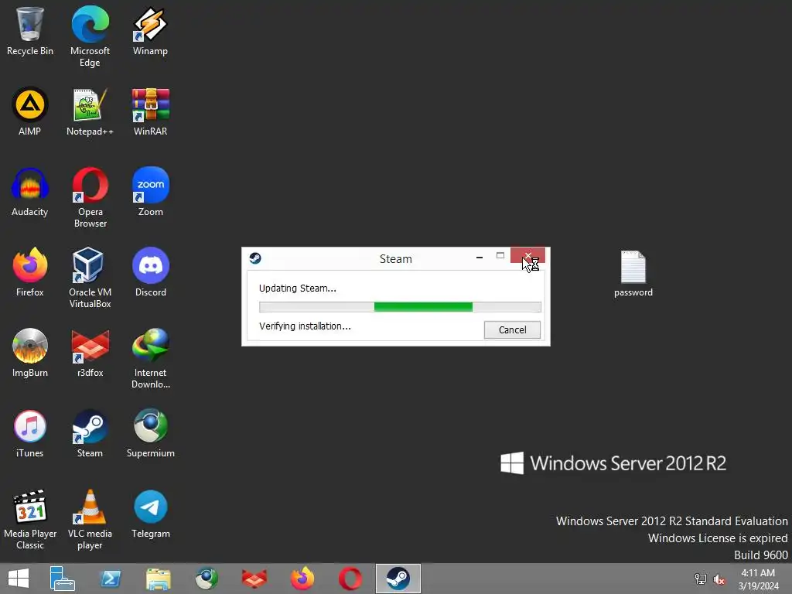Launch PowerShell from the taskbar
The width and height of the screenshot is (792, 594).
[110, 579]
